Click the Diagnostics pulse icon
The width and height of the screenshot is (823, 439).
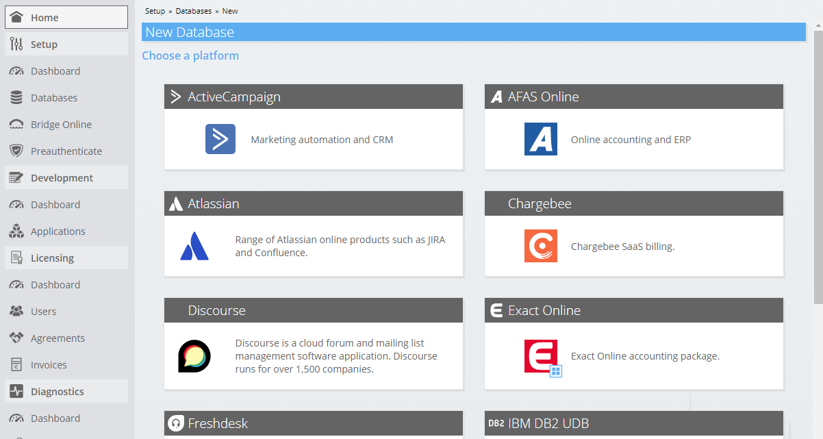(x=17, y=391)
